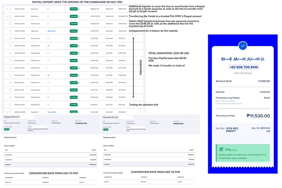282x188 pixels.
Task: Expand the ₱500.00 PHP payment row
Action: (x=7, y=9)
